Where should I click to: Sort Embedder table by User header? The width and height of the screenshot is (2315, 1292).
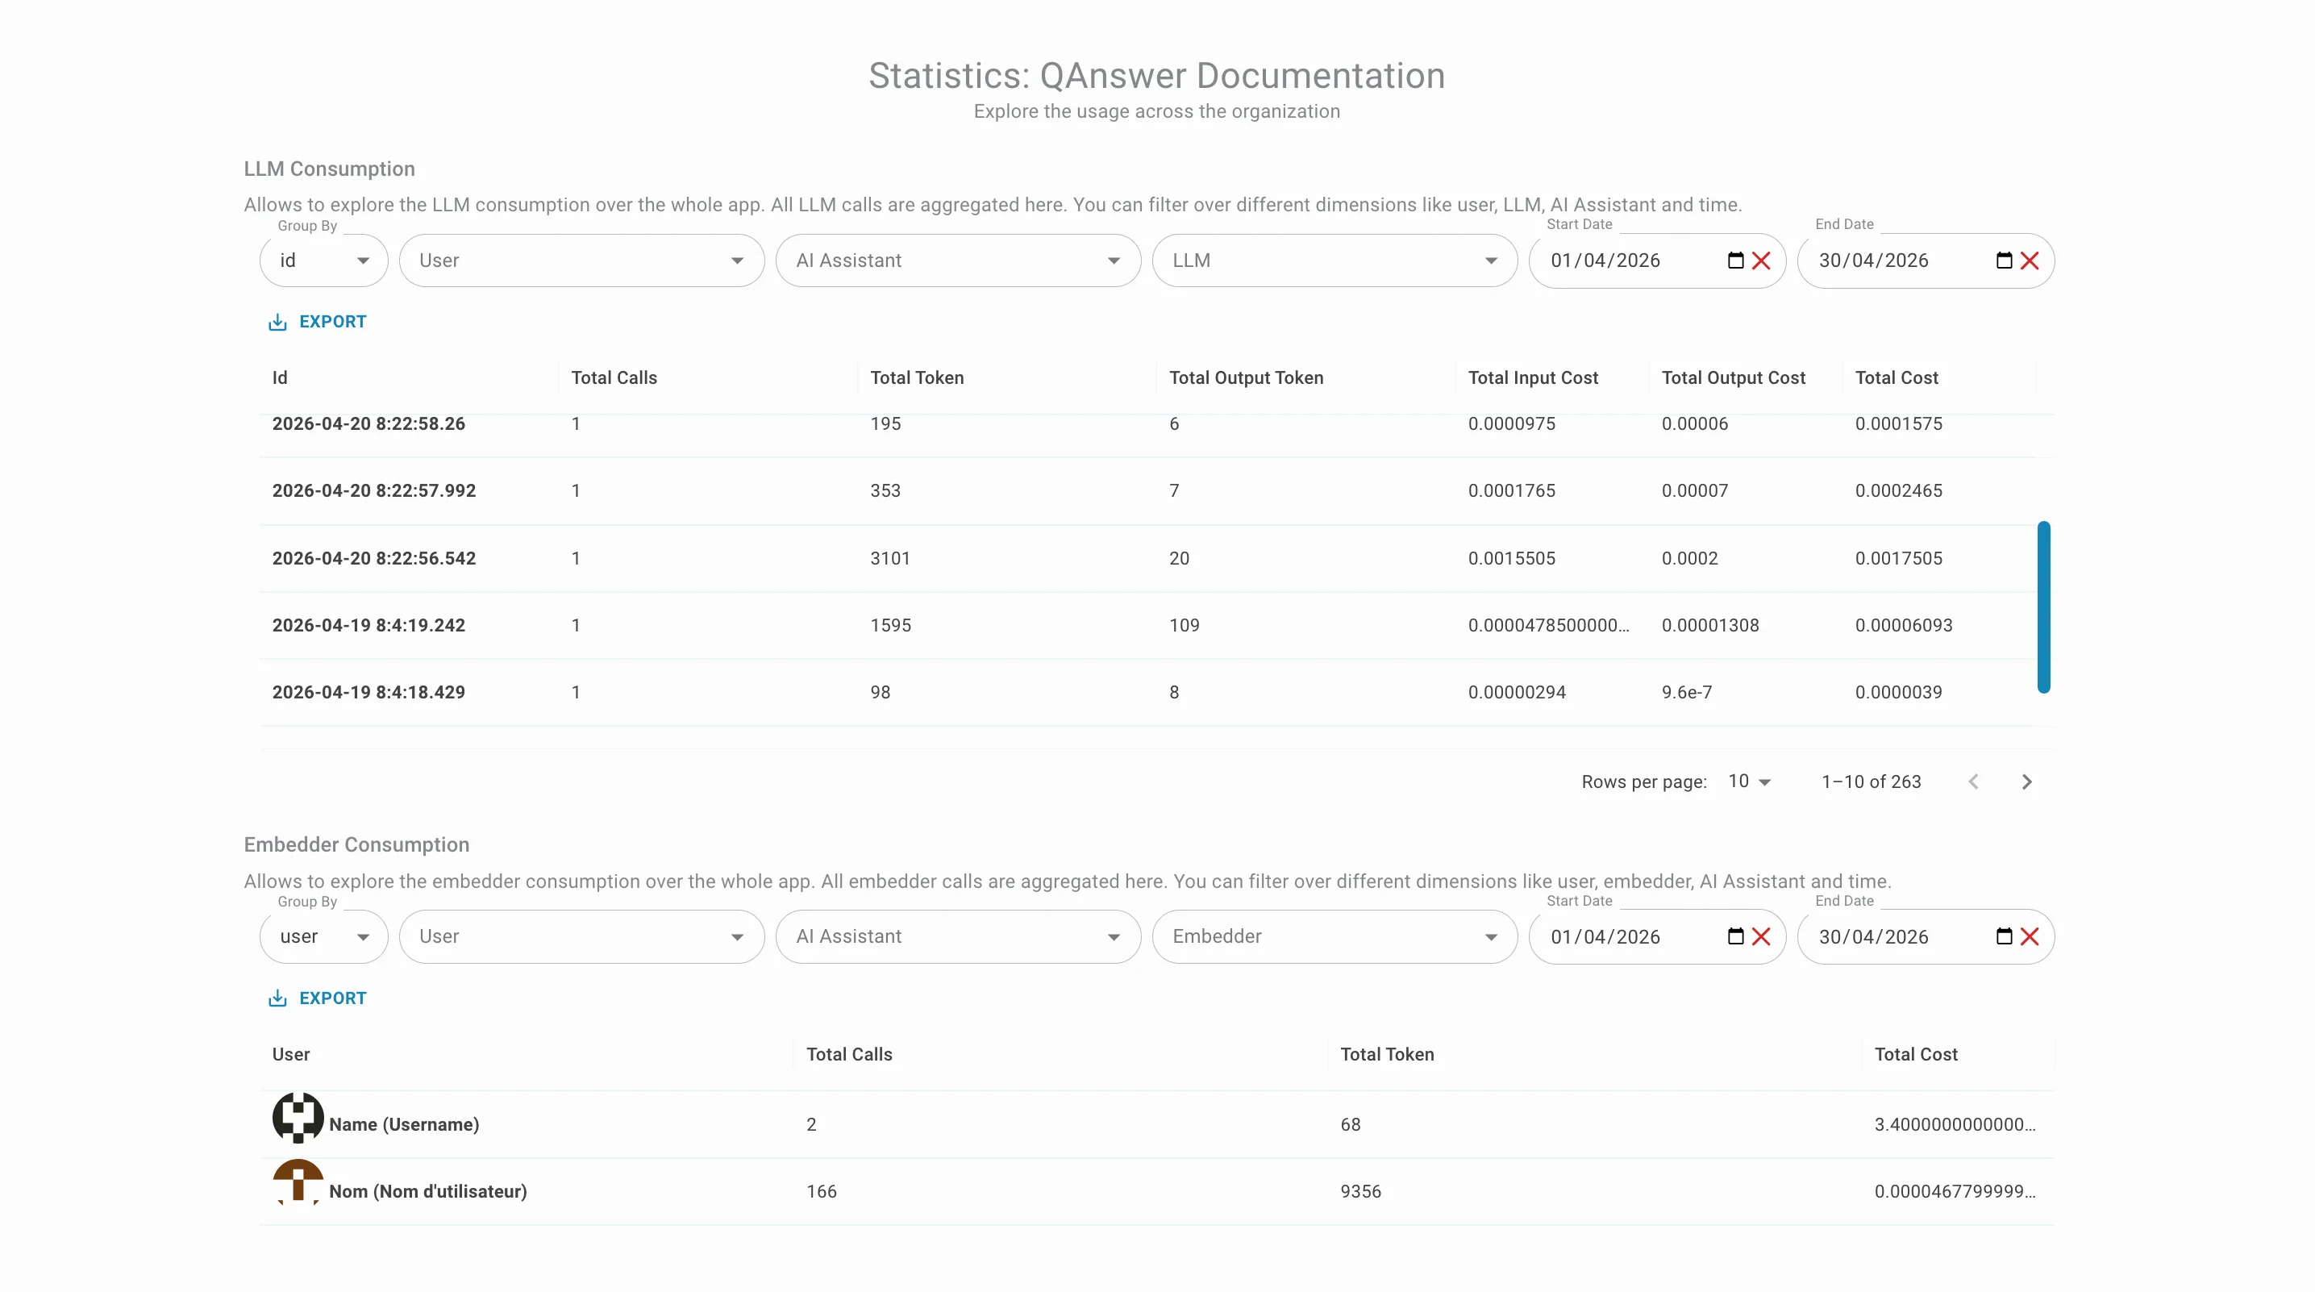(290, 1055)
